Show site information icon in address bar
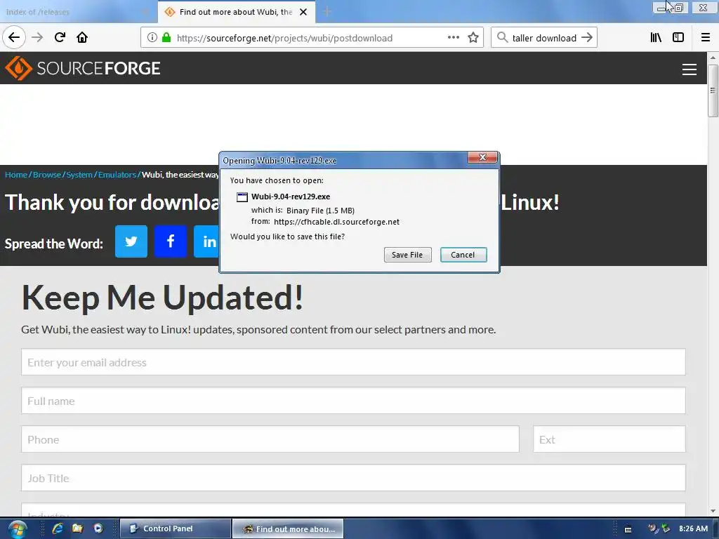719x539 pixels. 152,38
